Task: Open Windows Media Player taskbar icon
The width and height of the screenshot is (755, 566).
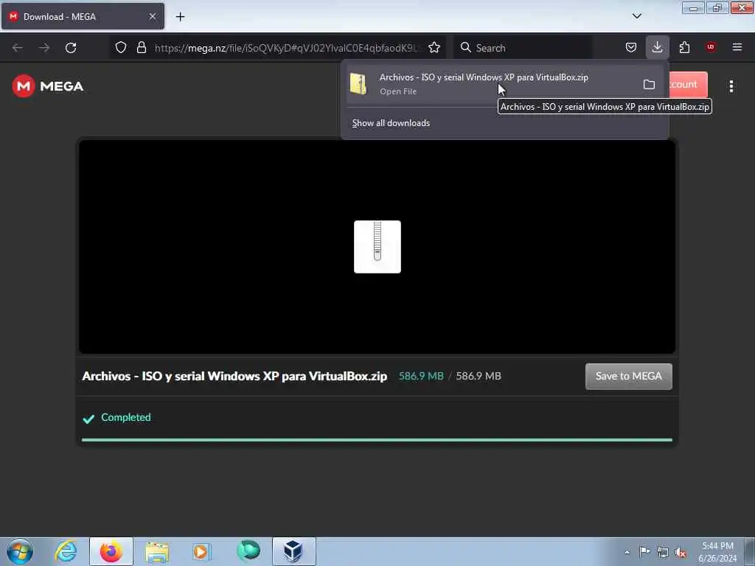Action: (x=202, y=551)
